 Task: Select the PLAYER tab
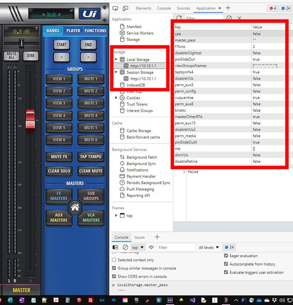(x=73, y=31)
